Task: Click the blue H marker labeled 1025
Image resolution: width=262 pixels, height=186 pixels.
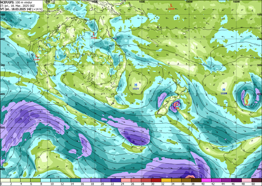Action: 136,85
